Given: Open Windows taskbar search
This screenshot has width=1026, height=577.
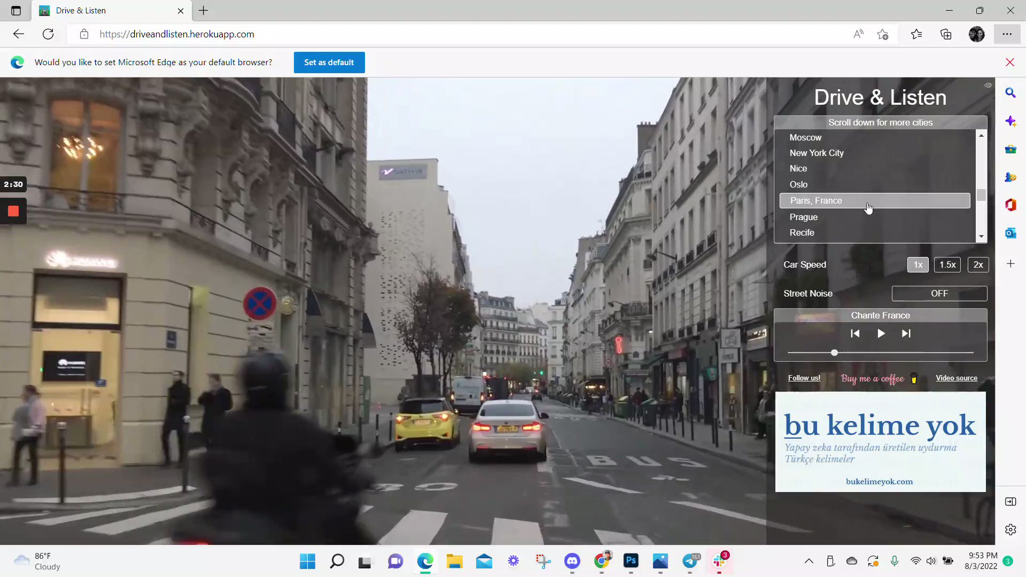Looking at the screenshot, I should coord(337,562).
